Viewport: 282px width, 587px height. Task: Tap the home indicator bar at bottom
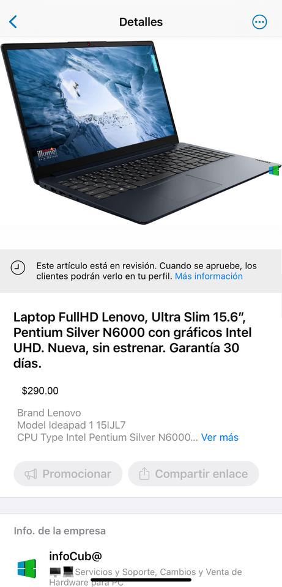click(141, 580)
